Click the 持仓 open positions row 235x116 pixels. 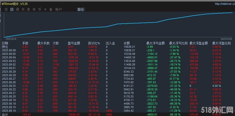[x=5, y=47]
